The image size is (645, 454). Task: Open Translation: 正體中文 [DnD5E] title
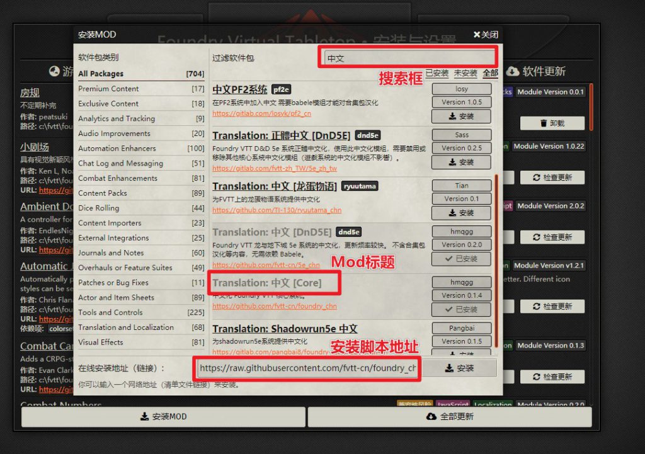click(x=282, y=135)
